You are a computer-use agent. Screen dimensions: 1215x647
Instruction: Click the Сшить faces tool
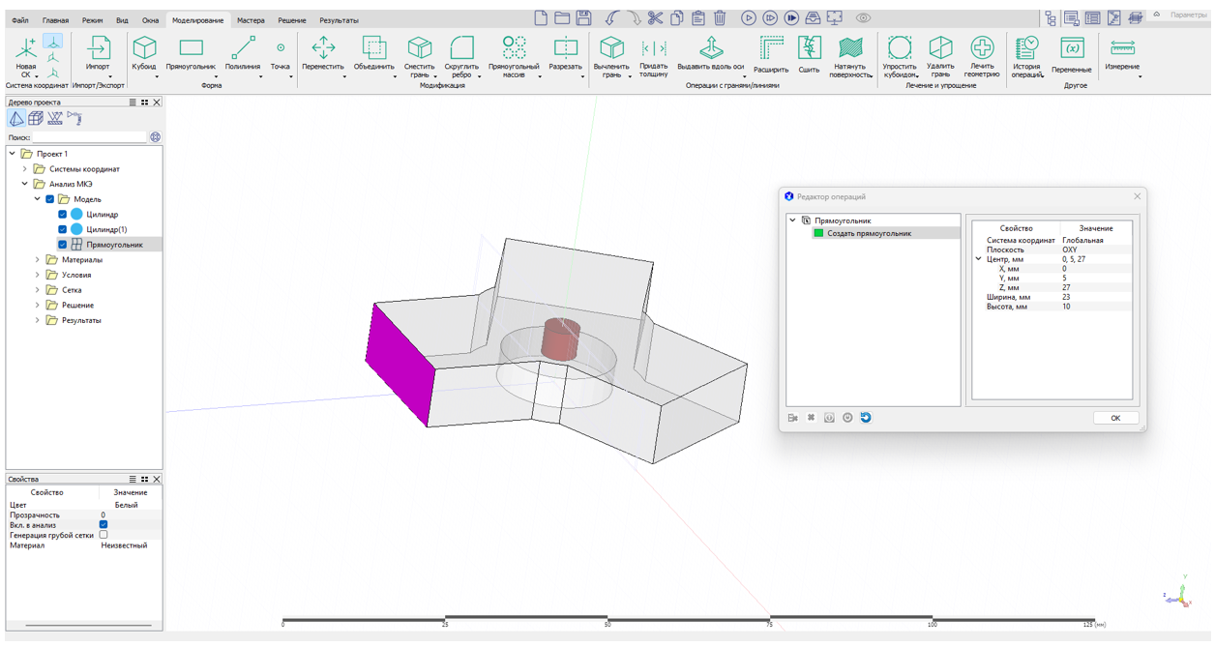click(x=809, y=53)
